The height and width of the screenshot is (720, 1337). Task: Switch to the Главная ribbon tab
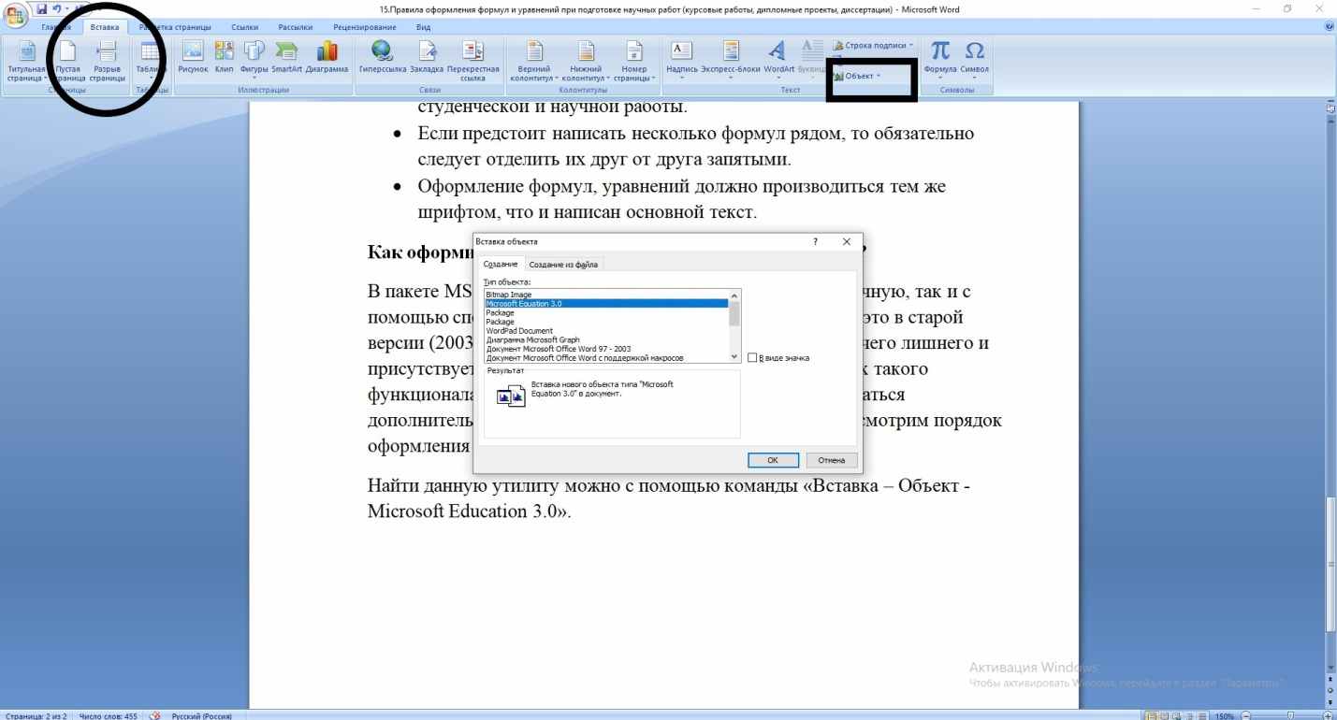57,28
